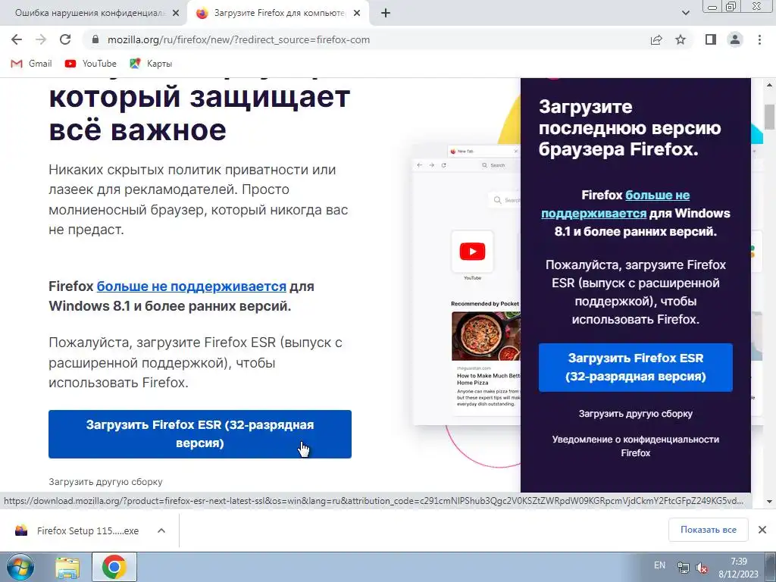Share this page with the share icon
776x582 pixels.
656,39
